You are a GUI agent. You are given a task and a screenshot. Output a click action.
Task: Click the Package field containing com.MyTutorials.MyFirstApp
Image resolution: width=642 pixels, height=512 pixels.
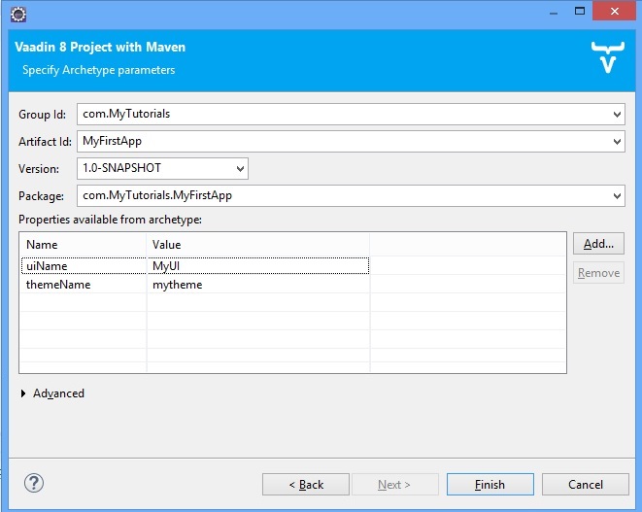click(x=351, y=196)
